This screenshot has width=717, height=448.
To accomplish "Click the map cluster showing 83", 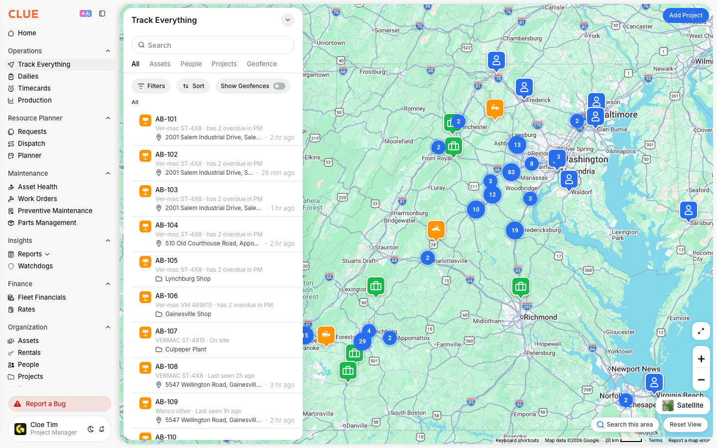I will [511, 172].
